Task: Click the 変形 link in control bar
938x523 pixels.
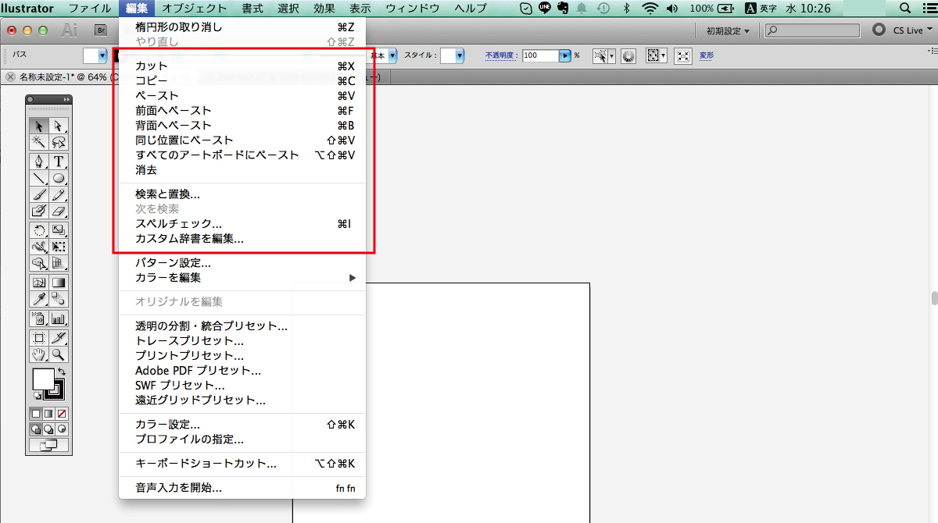Action: 707,56
